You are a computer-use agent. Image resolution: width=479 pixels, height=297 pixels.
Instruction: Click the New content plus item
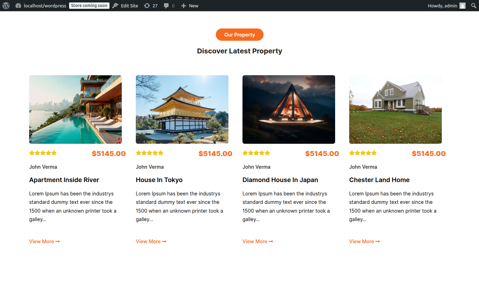pyautogui.click(x=189, y=6)
